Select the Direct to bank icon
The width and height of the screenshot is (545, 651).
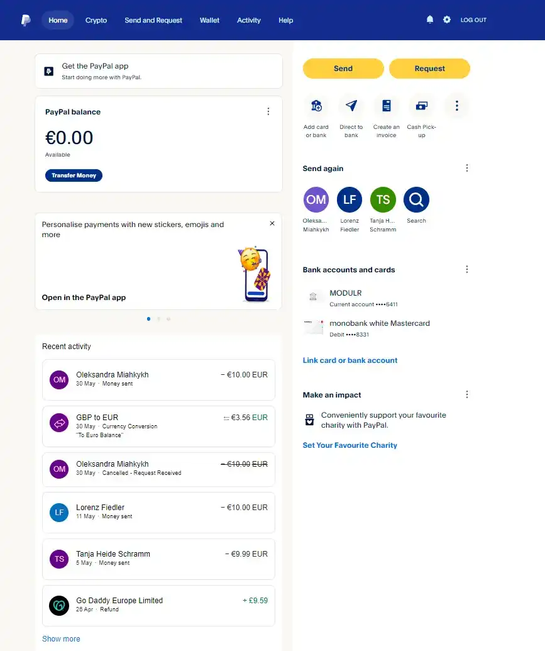click(351, 106)
